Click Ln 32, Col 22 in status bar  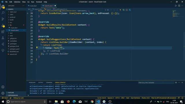[x=101, y=98]
